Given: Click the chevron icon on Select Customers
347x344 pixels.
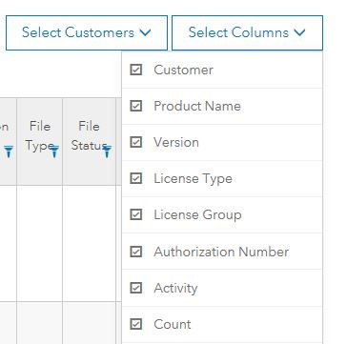Looking at the screenshot, I should coord(145,32).
